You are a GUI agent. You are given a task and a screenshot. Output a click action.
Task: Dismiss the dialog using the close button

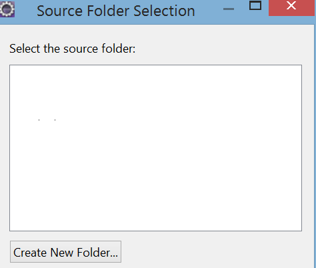coord(291,8)
